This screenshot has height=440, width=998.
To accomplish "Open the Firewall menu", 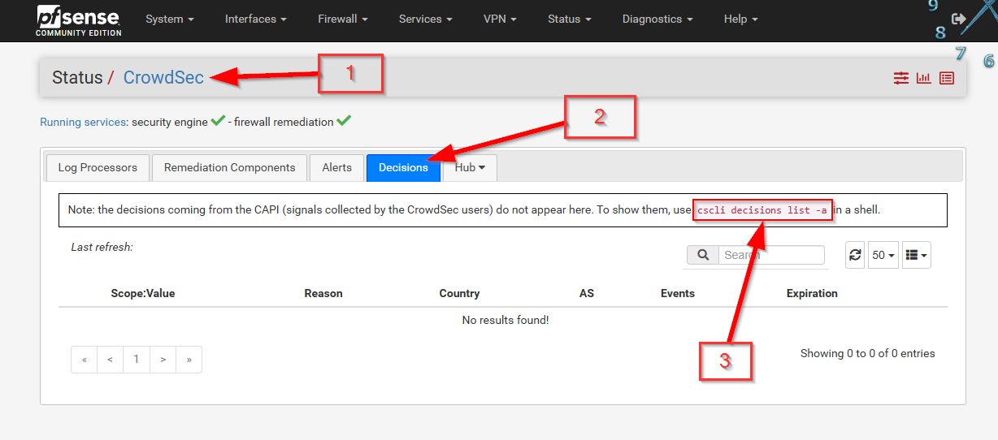I will click(342, 19).
